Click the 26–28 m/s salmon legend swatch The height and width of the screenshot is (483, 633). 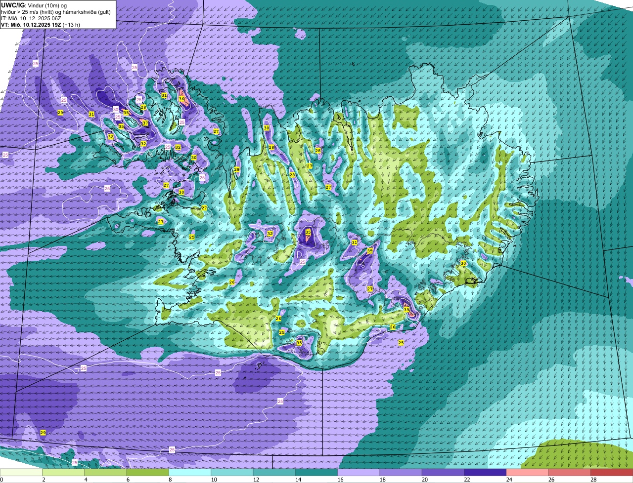point(570,472)
